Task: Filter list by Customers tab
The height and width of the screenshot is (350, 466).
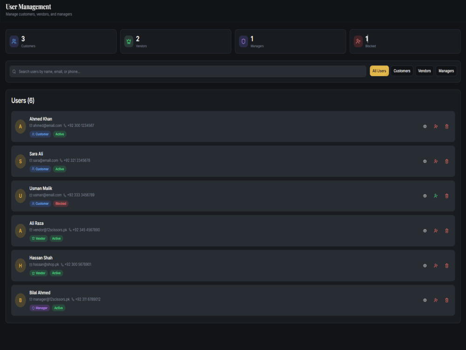Action: click(402, 71)
